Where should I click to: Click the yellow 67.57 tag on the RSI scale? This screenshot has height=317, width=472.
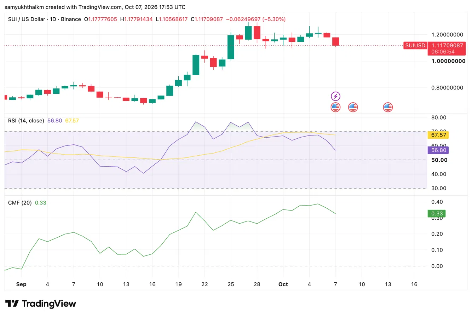438,135
